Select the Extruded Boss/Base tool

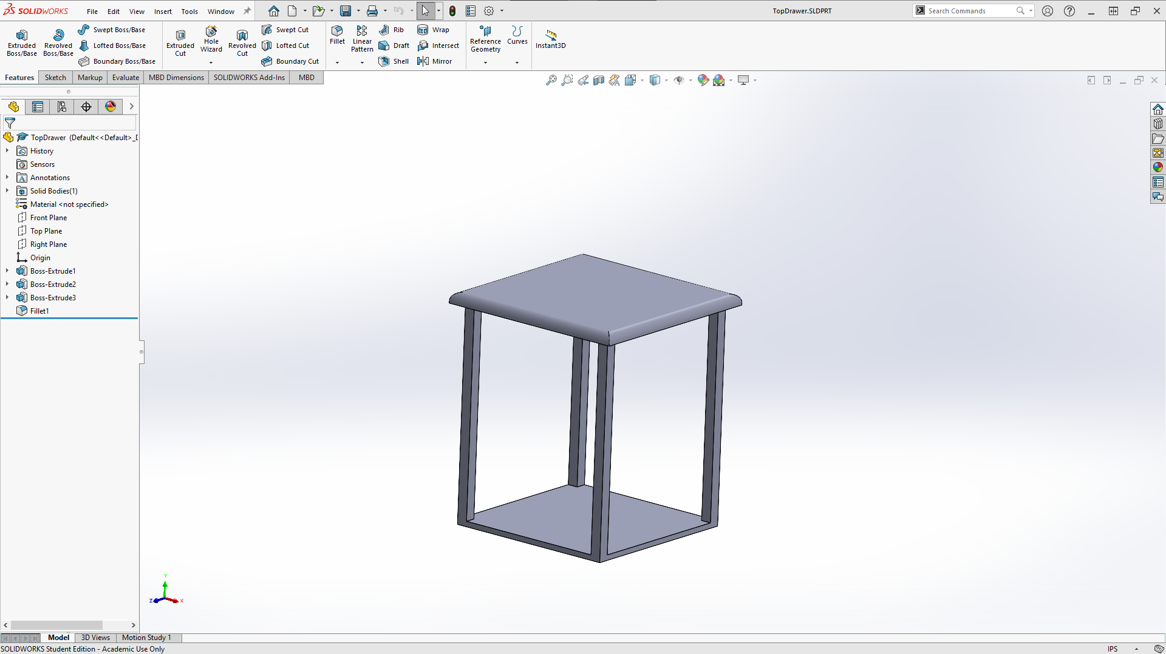[21, 41]
